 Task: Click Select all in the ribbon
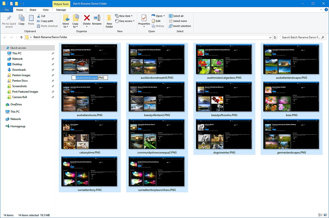pos(176,16)
